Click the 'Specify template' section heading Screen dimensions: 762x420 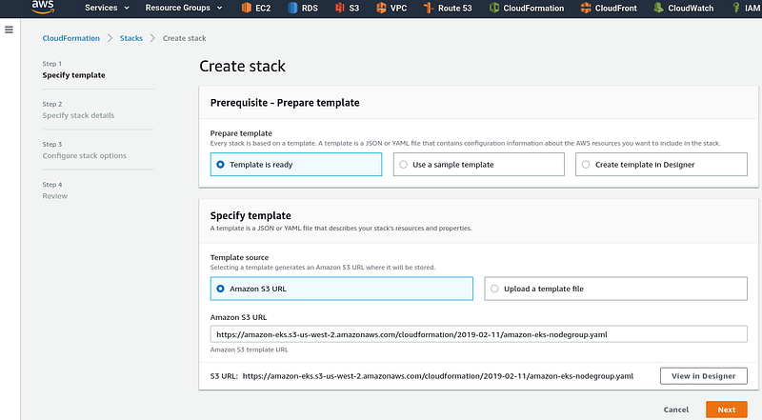(251, 215)
